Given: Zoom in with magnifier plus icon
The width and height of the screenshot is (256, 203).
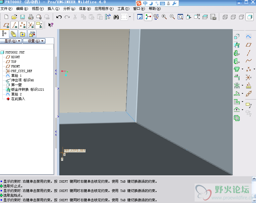Looking at the screenshot, I should 164,17.
